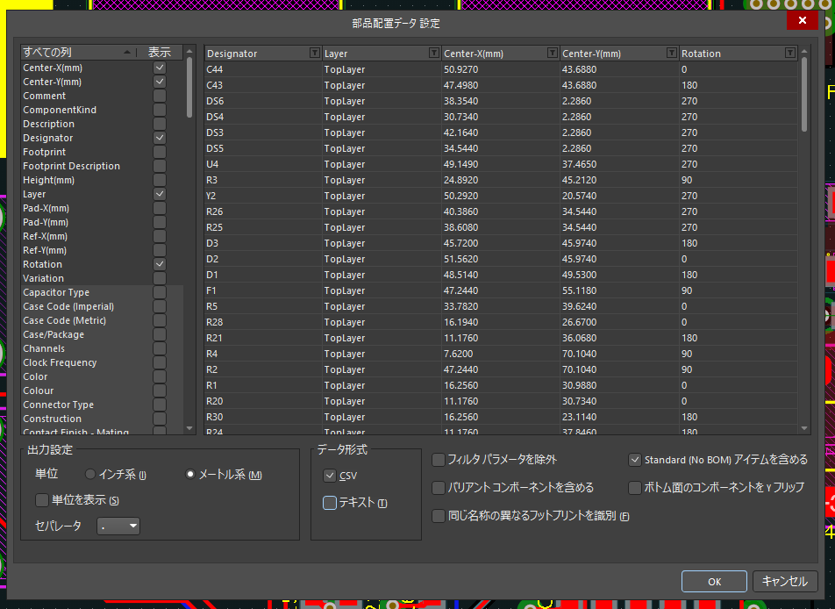Select the メートル系 unit radio button
835x609 pixels.
189,474
